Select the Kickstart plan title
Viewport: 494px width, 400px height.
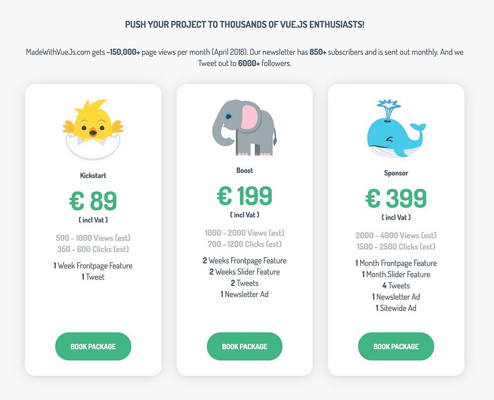click(93, 176)
